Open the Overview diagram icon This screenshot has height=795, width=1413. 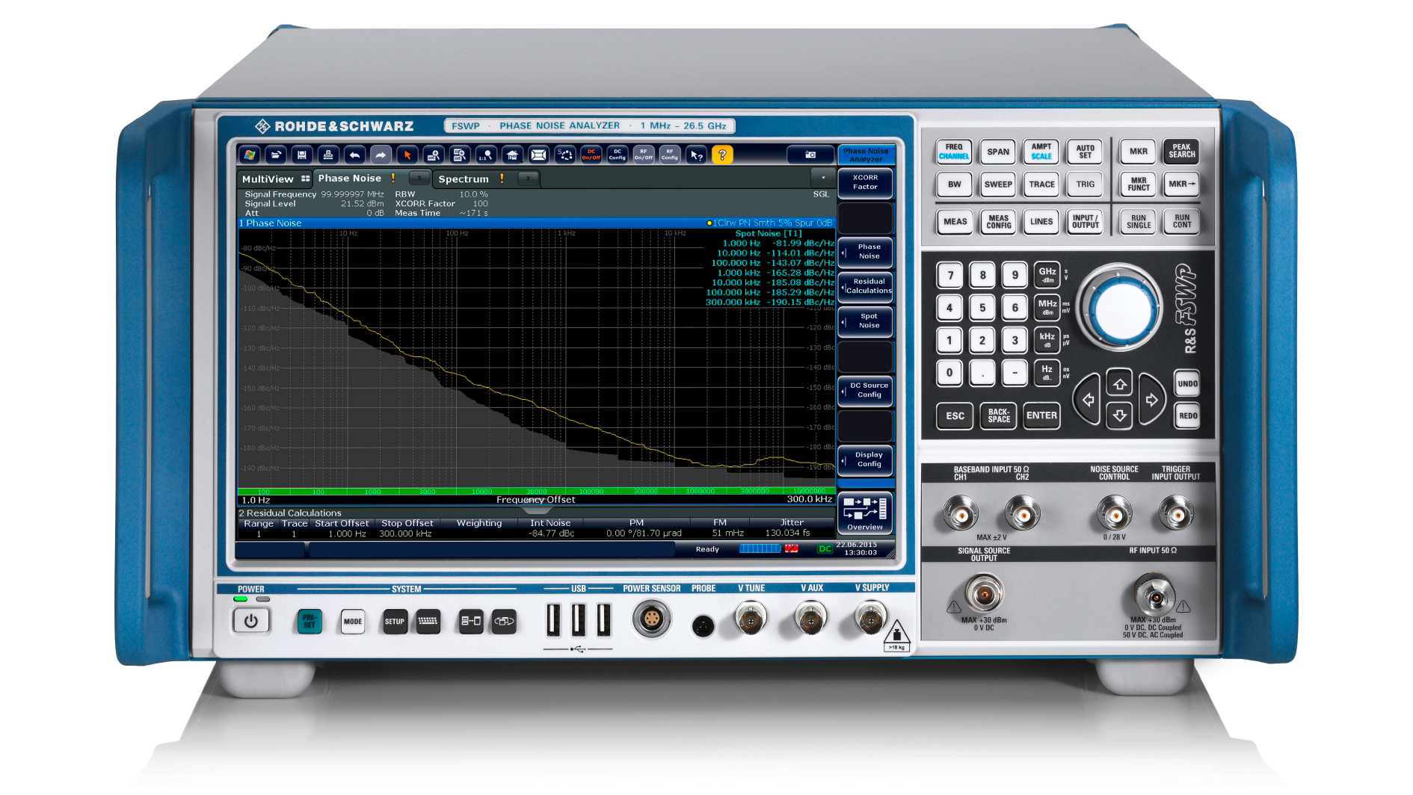865,512
